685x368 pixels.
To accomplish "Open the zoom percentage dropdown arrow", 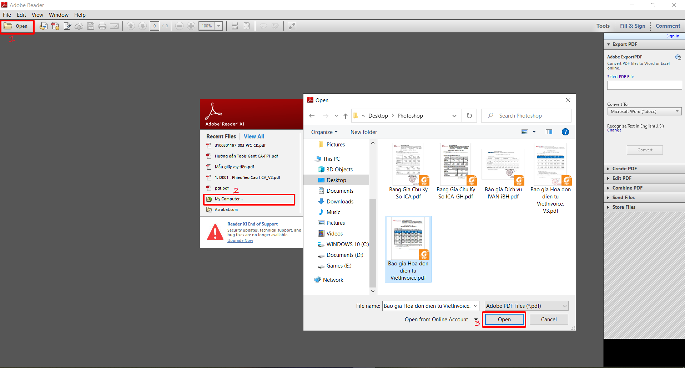I will pos(219,26).
